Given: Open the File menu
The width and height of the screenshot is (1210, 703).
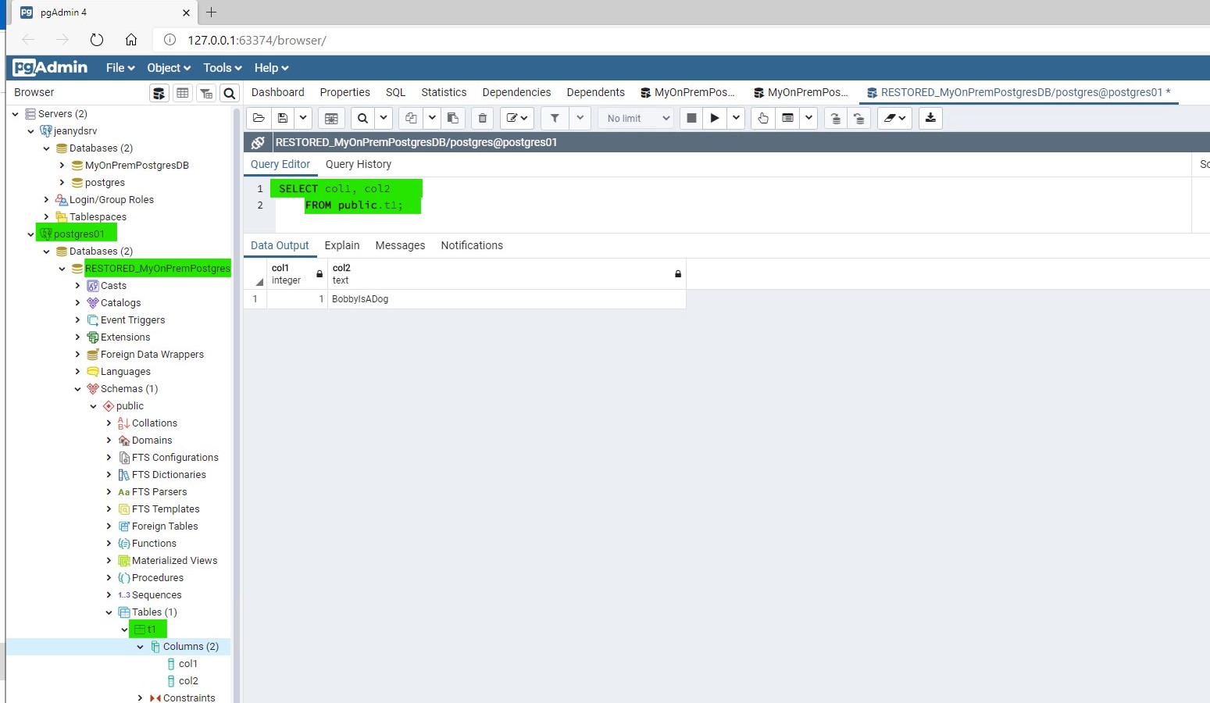Looking at the screenshot, I should [x=120, y=68].
